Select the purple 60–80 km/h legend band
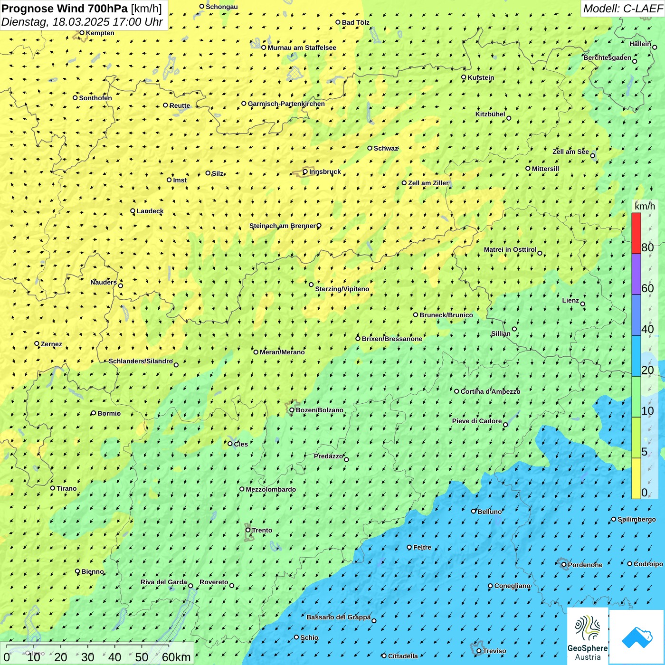Image resolution: width=665 pixels, height=665 pixels. click(x=636, y=275)
